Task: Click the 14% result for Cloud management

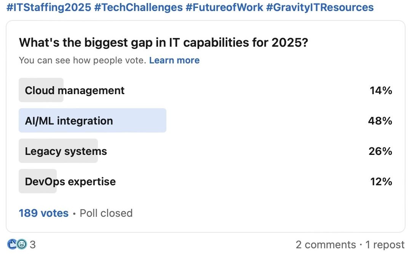Action: pyautogui.click(x=381, y=90)
